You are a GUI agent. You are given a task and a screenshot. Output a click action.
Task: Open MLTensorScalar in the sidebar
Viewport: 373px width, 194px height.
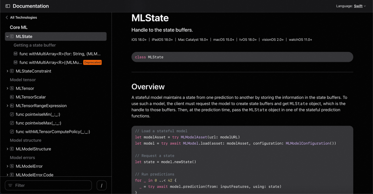pos(31,97)
